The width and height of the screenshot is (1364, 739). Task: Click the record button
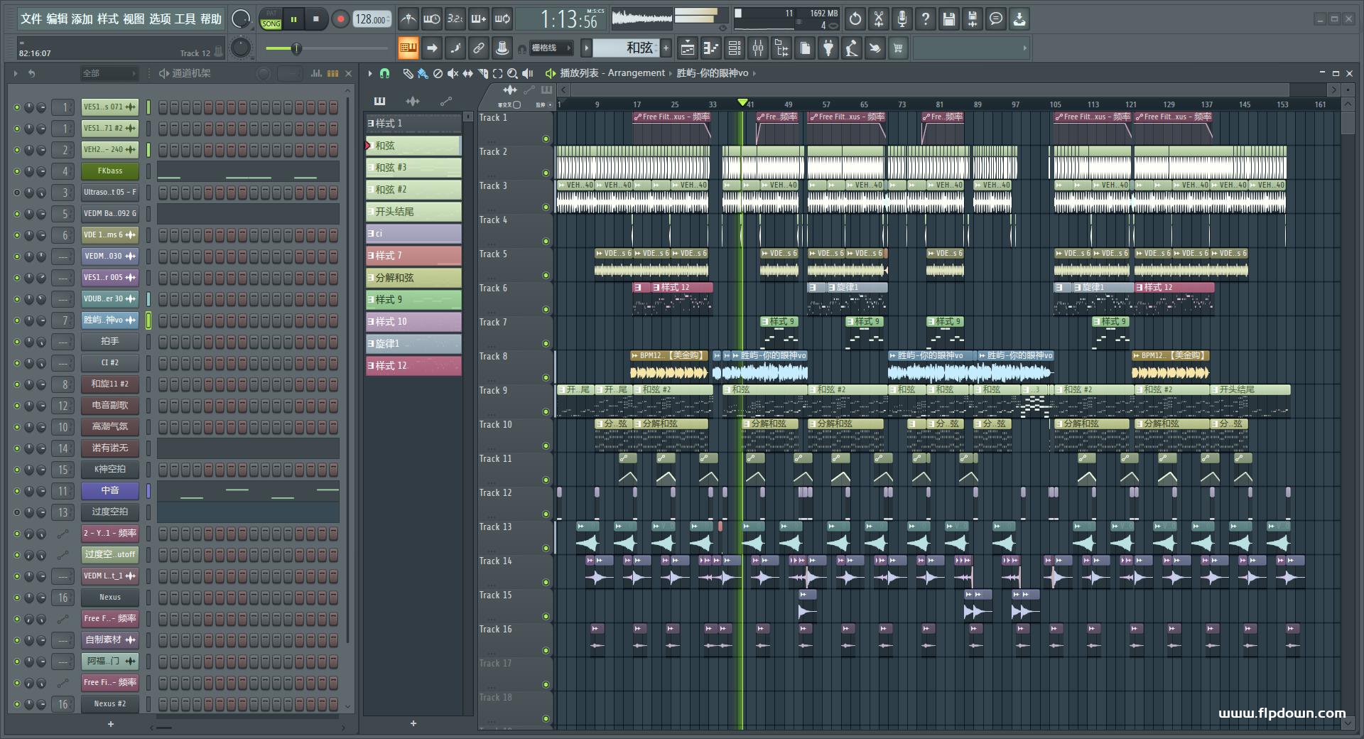click(340, 19)
